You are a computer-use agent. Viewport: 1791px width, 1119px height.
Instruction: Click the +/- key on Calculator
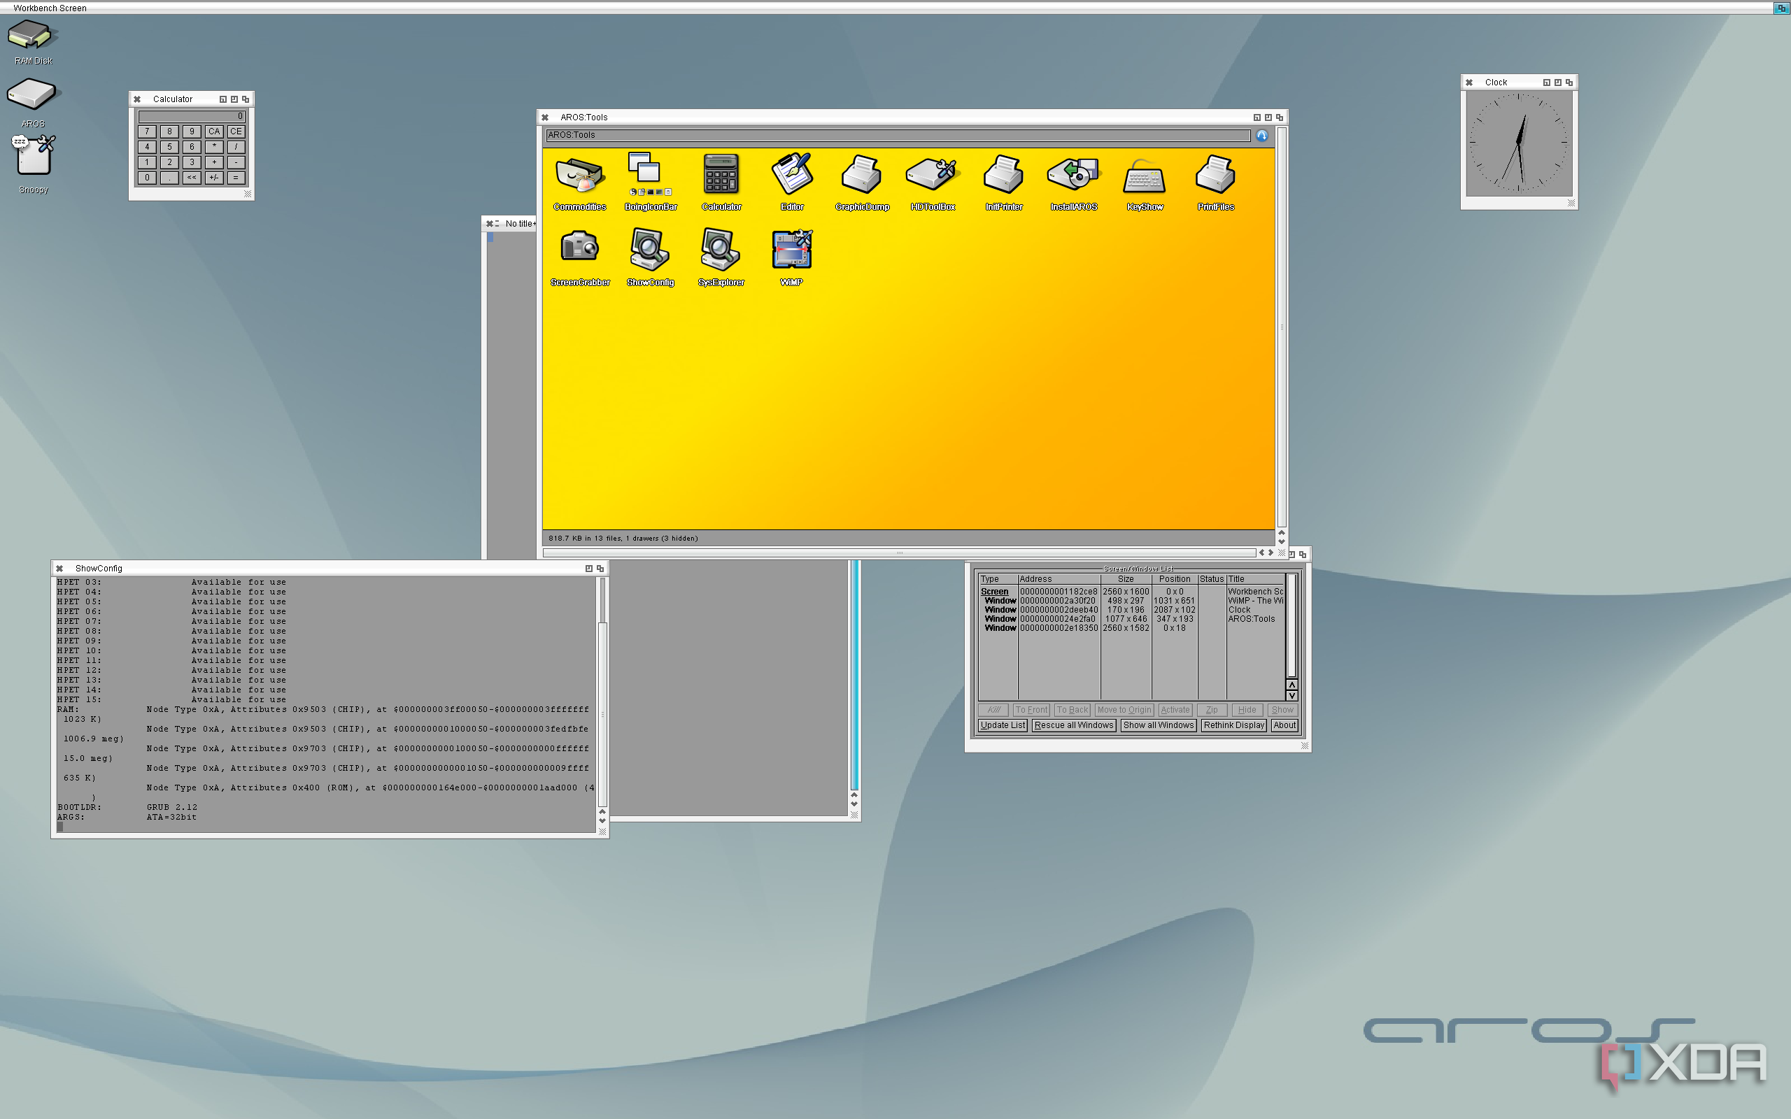click(x=214, y=178)
